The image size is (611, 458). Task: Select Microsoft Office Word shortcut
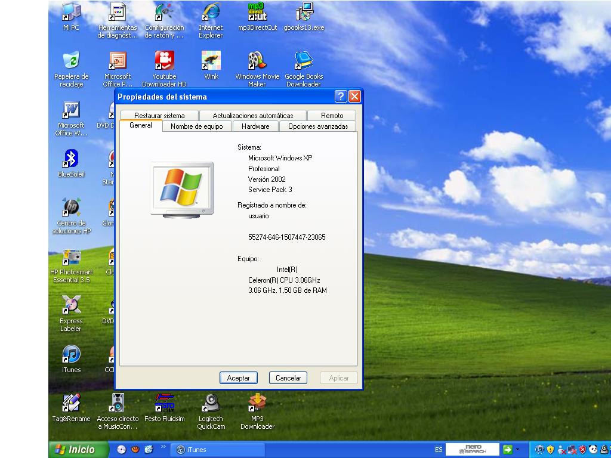[x=72, y=118]
